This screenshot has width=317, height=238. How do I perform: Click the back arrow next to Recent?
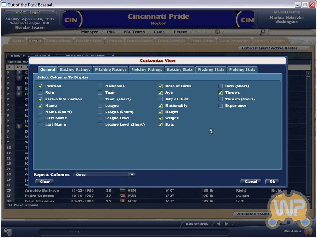tap(198, 32)
